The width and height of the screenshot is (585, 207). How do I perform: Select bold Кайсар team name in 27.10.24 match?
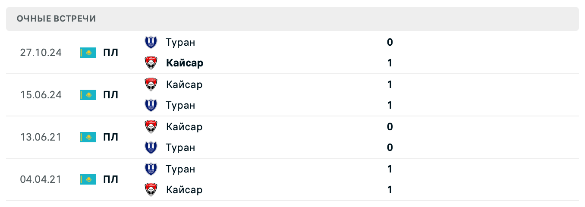[185, 63]
